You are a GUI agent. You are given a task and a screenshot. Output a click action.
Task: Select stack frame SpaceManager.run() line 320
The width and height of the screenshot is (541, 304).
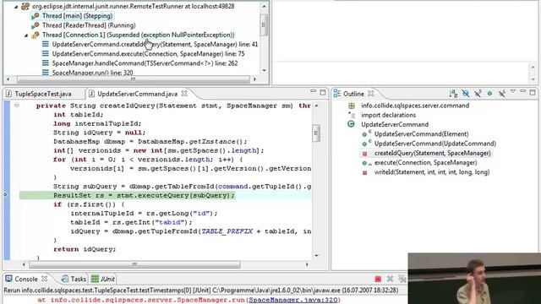[x=92, y=73]
